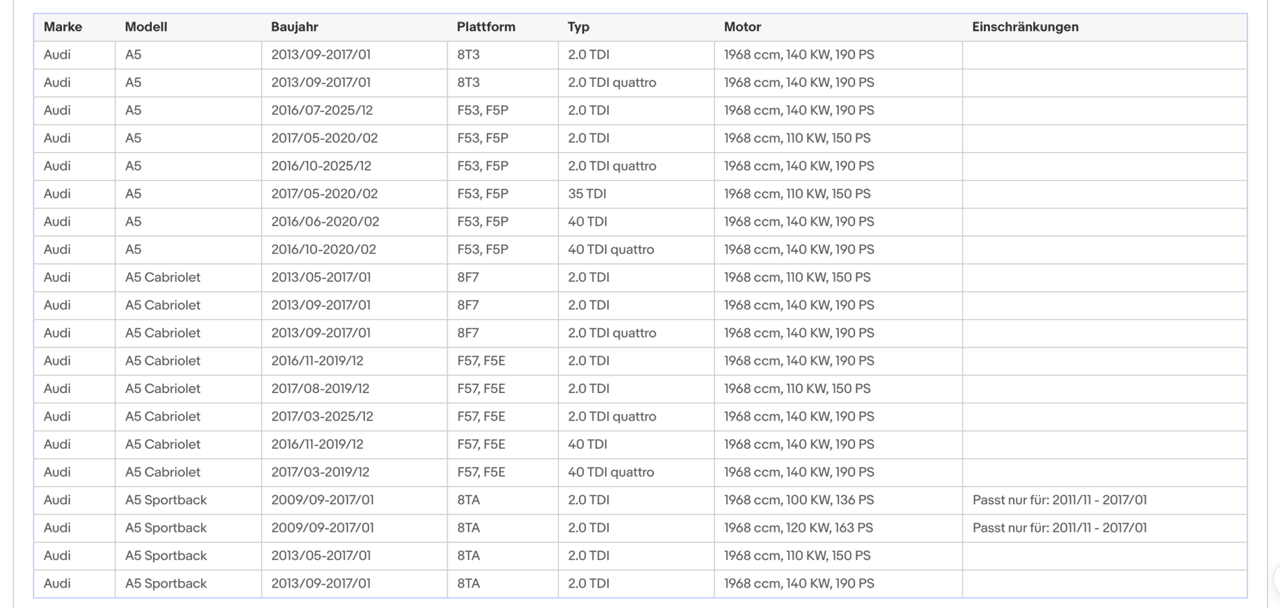Select the 2017/08-2019/12 Baujahr cell
The image size is (1280, 608).
(x=355, y=388)
